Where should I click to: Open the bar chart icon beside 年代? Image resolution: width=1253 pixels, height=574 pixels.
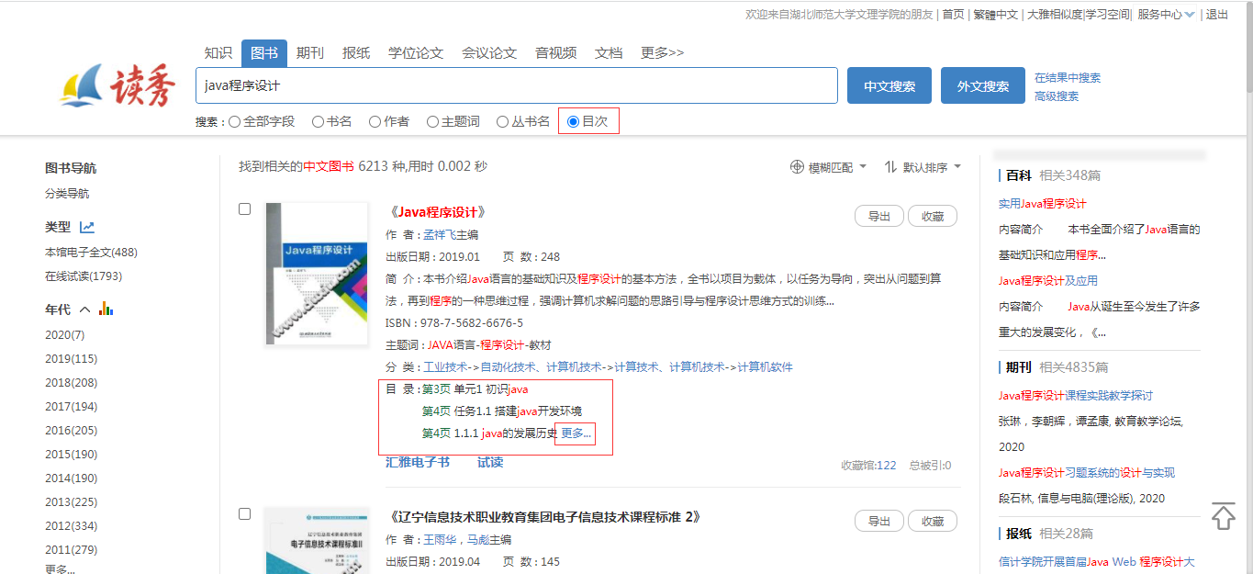106,310
